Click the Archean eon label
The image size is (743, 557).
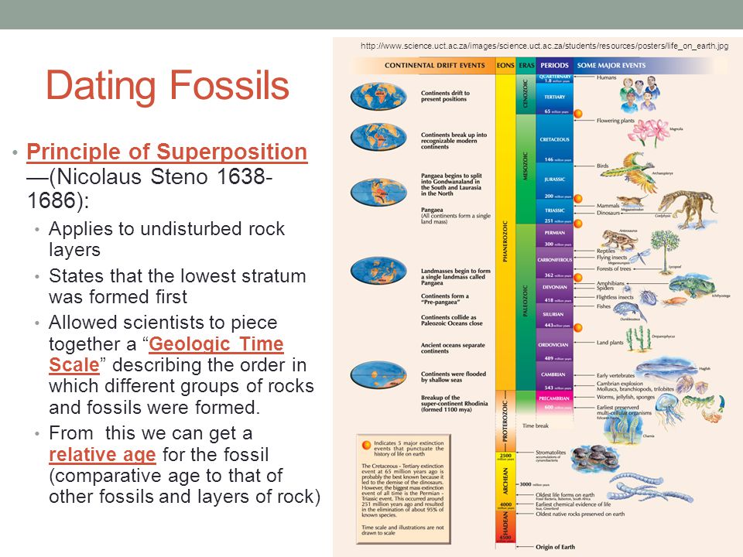coord(505,480)
